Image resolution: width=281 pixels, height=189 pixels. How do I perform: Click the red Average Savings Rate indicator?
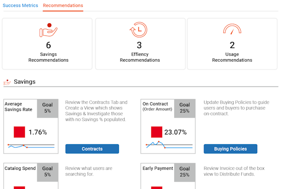pos(20,132)
